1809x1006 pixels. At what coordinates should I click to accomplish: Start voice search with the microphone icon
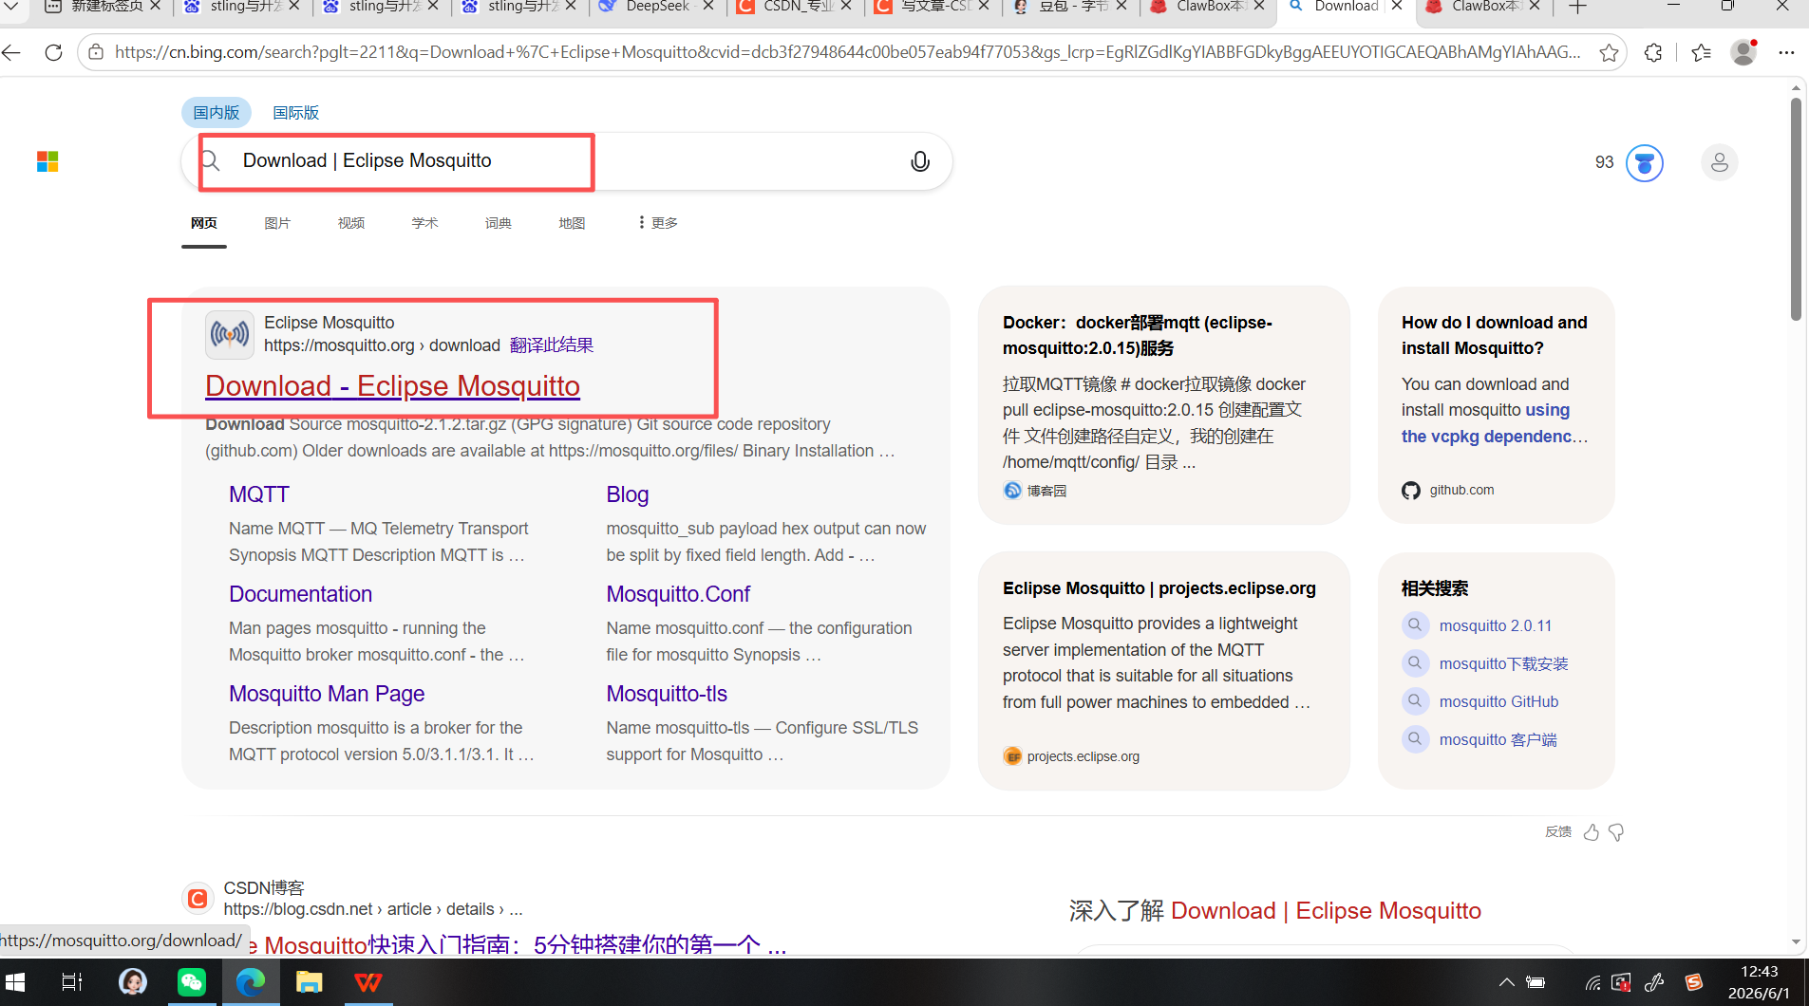(919, 161)
